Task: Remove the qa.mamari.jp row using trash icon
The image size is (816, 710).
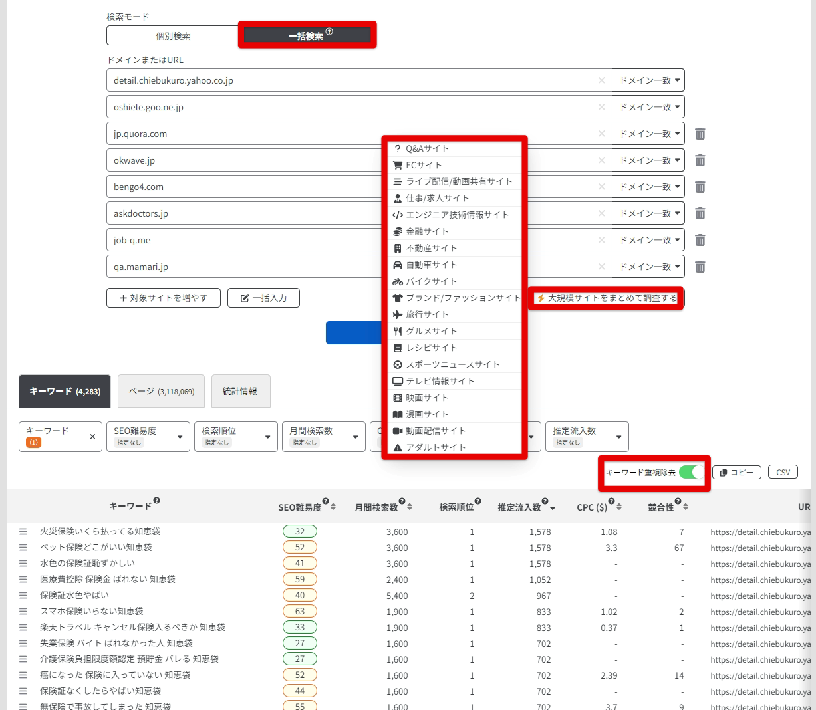Action: (700, 267)
